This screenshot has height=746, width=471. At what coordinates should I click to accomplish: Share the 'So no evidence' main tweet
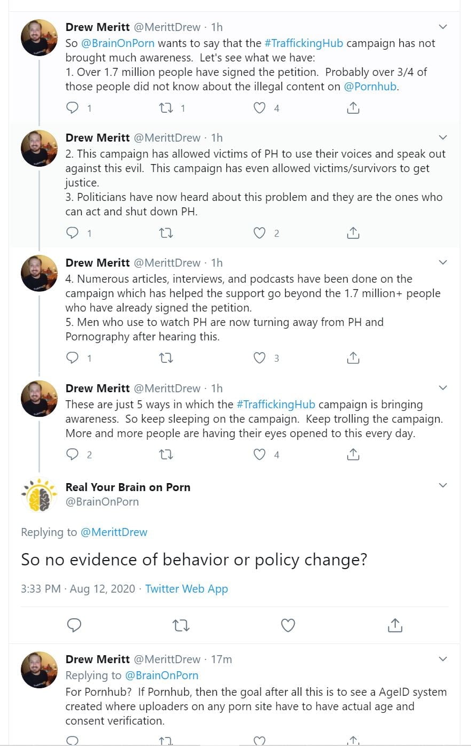point(395,625)
